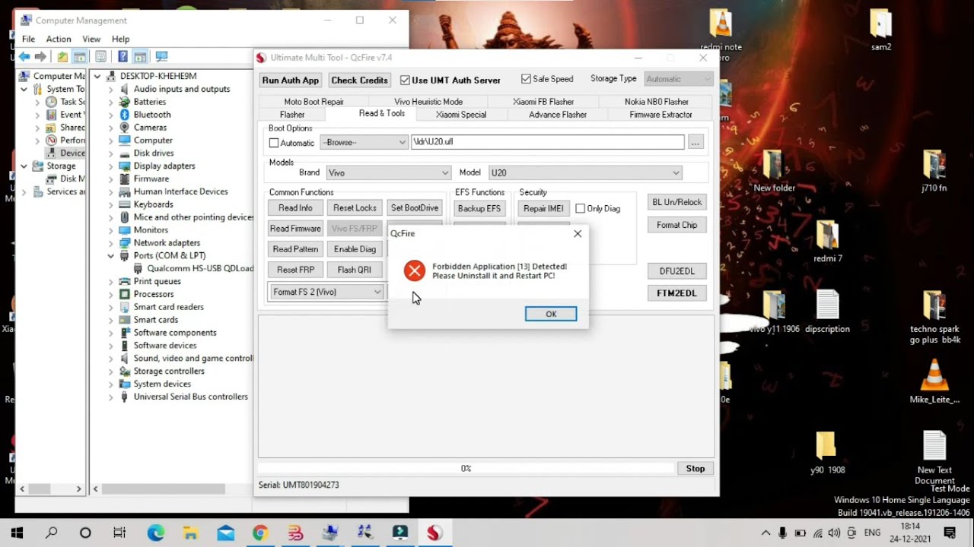Viewport: 974px width, 547px height.
Task: Click the Run Auth App button
Action: [290, 80]
